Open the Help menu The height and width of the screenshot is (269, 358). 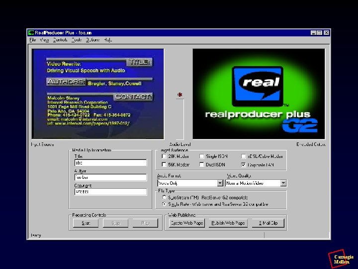coord(108,40)
